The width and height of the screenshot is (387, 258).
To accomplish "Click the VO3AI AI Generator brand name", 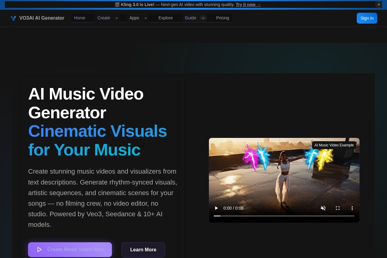I will click(42, 18).
